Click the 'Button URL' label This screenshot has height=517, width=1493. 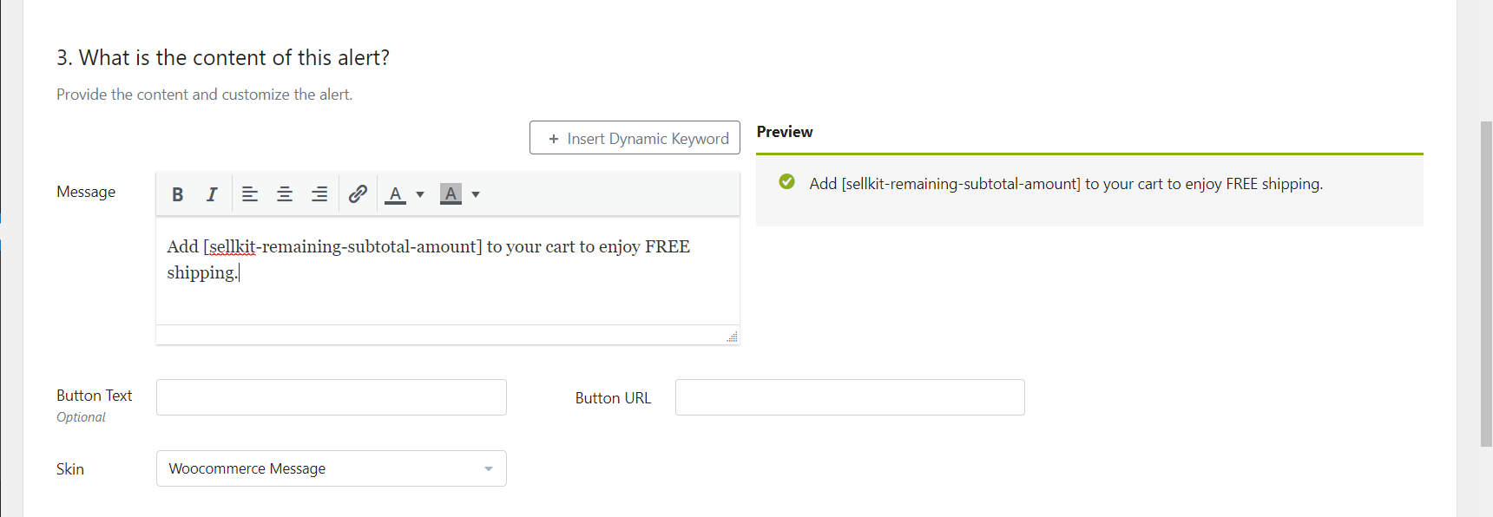(613, 398)
